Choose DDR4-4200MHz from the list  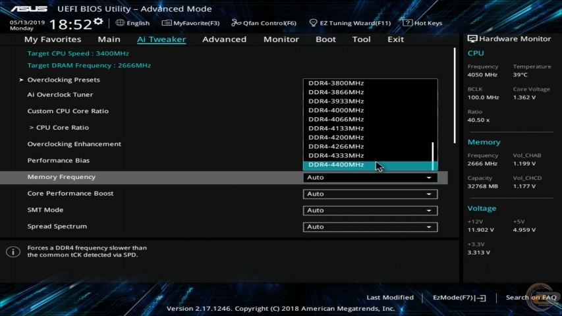pyautogui.click(x=336, y=137)
